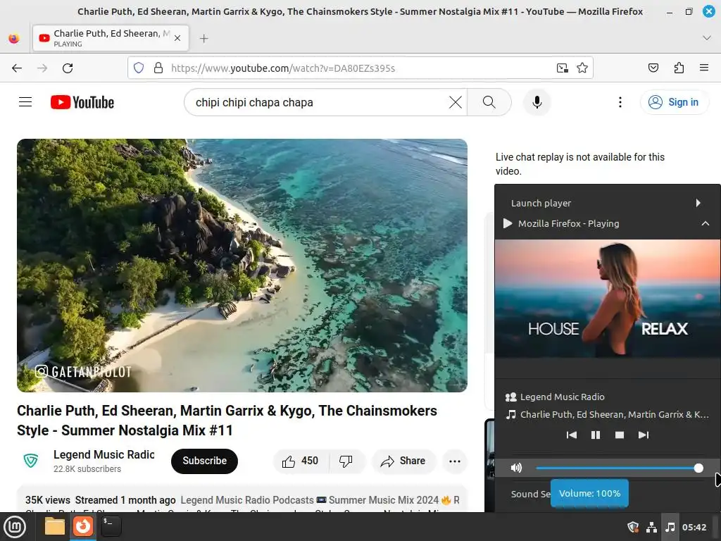Open the Files folder in taskbar
The image size is (721, 541).
tap(55, 526)
